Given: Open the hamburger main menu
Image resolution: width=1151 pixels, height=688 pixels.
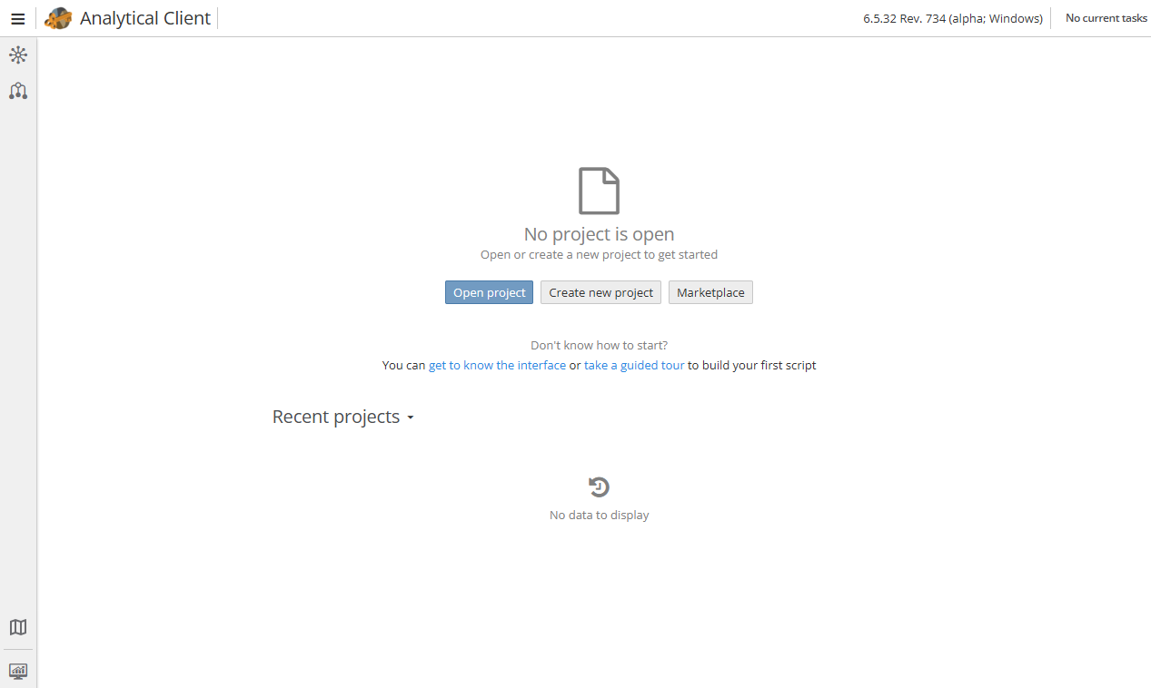Looking at the screenshot, I should pos(17,18).
